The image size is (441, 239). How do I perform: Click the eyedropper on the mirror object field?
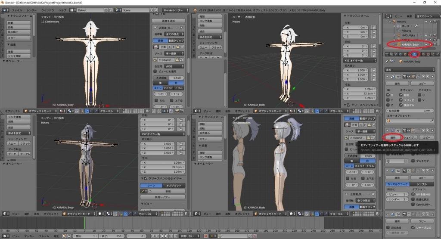pos(432,121)
